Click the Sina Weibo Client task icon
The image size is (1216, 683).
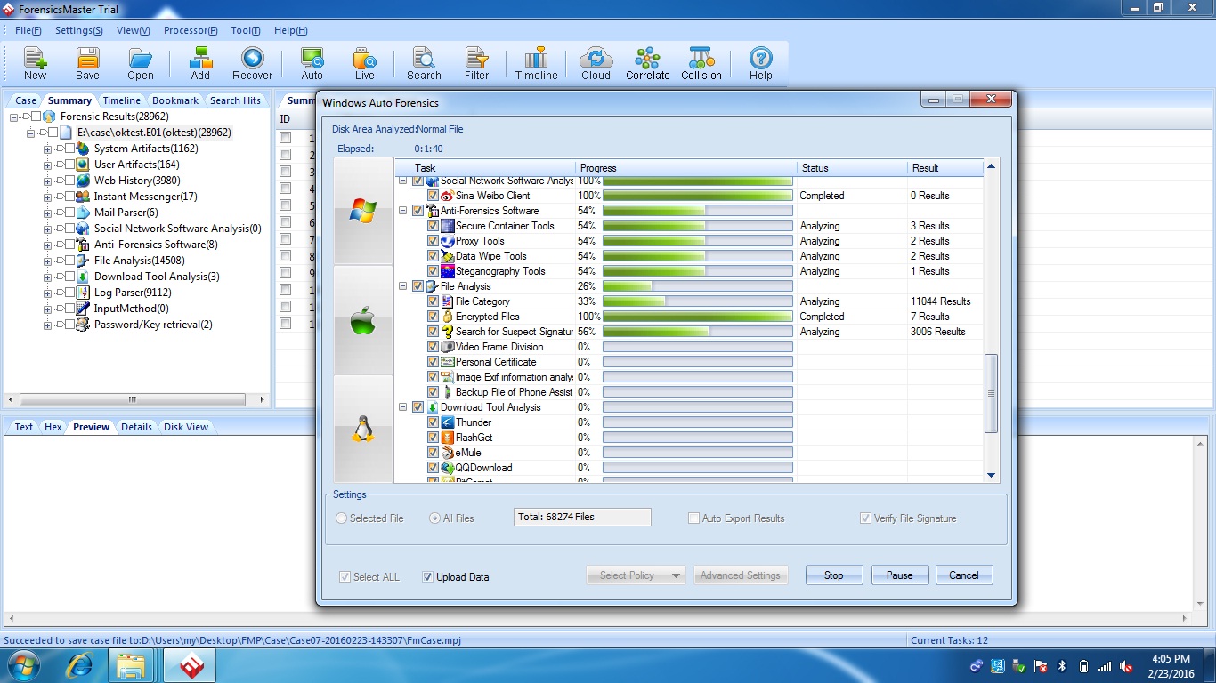click(x=448, y=196)
